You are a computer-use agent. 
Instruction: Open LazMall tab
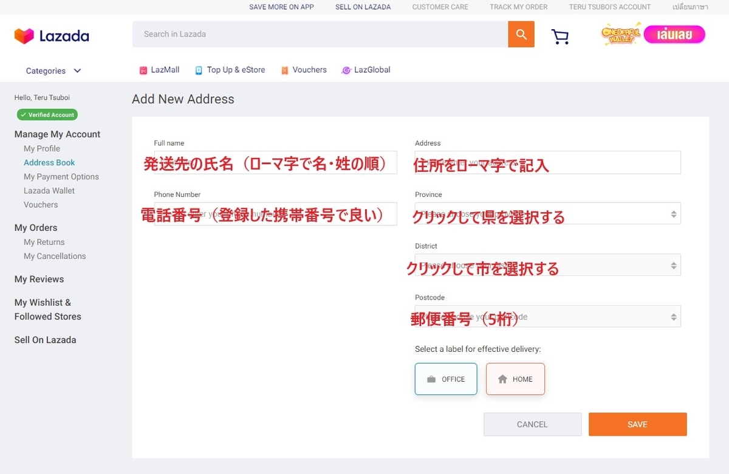(x=160, y=70)
